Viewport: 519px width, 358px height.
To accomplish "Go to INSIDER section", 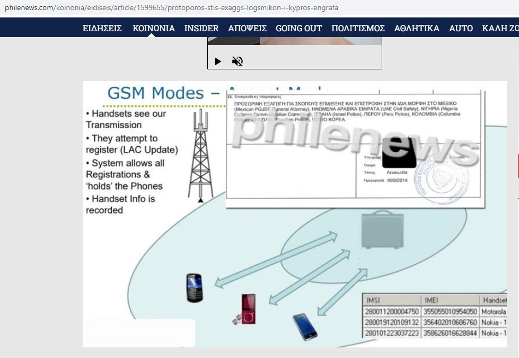I will point(201,28).
